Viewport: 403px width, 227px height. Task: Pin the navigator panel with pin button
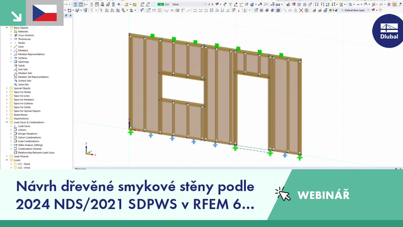(x=66, y=15)
